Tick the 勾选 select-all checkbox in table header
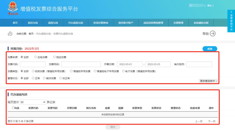Viewport: 235px width, 132px height. pos(13,108)
